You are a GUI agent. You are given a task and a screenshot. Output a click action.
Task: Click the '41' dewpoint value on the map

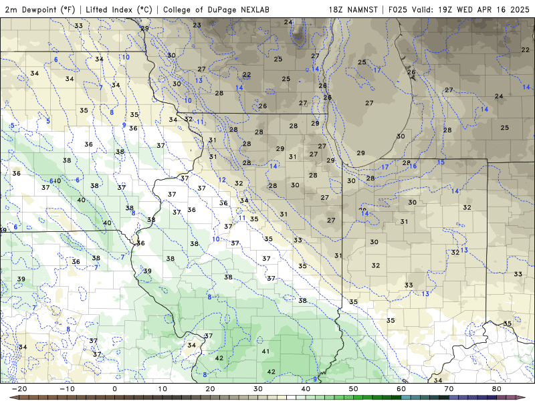265,352
